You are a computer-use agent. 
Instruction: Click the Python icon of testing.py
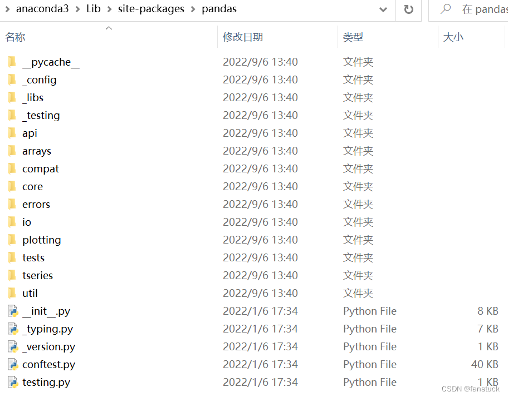13,382
